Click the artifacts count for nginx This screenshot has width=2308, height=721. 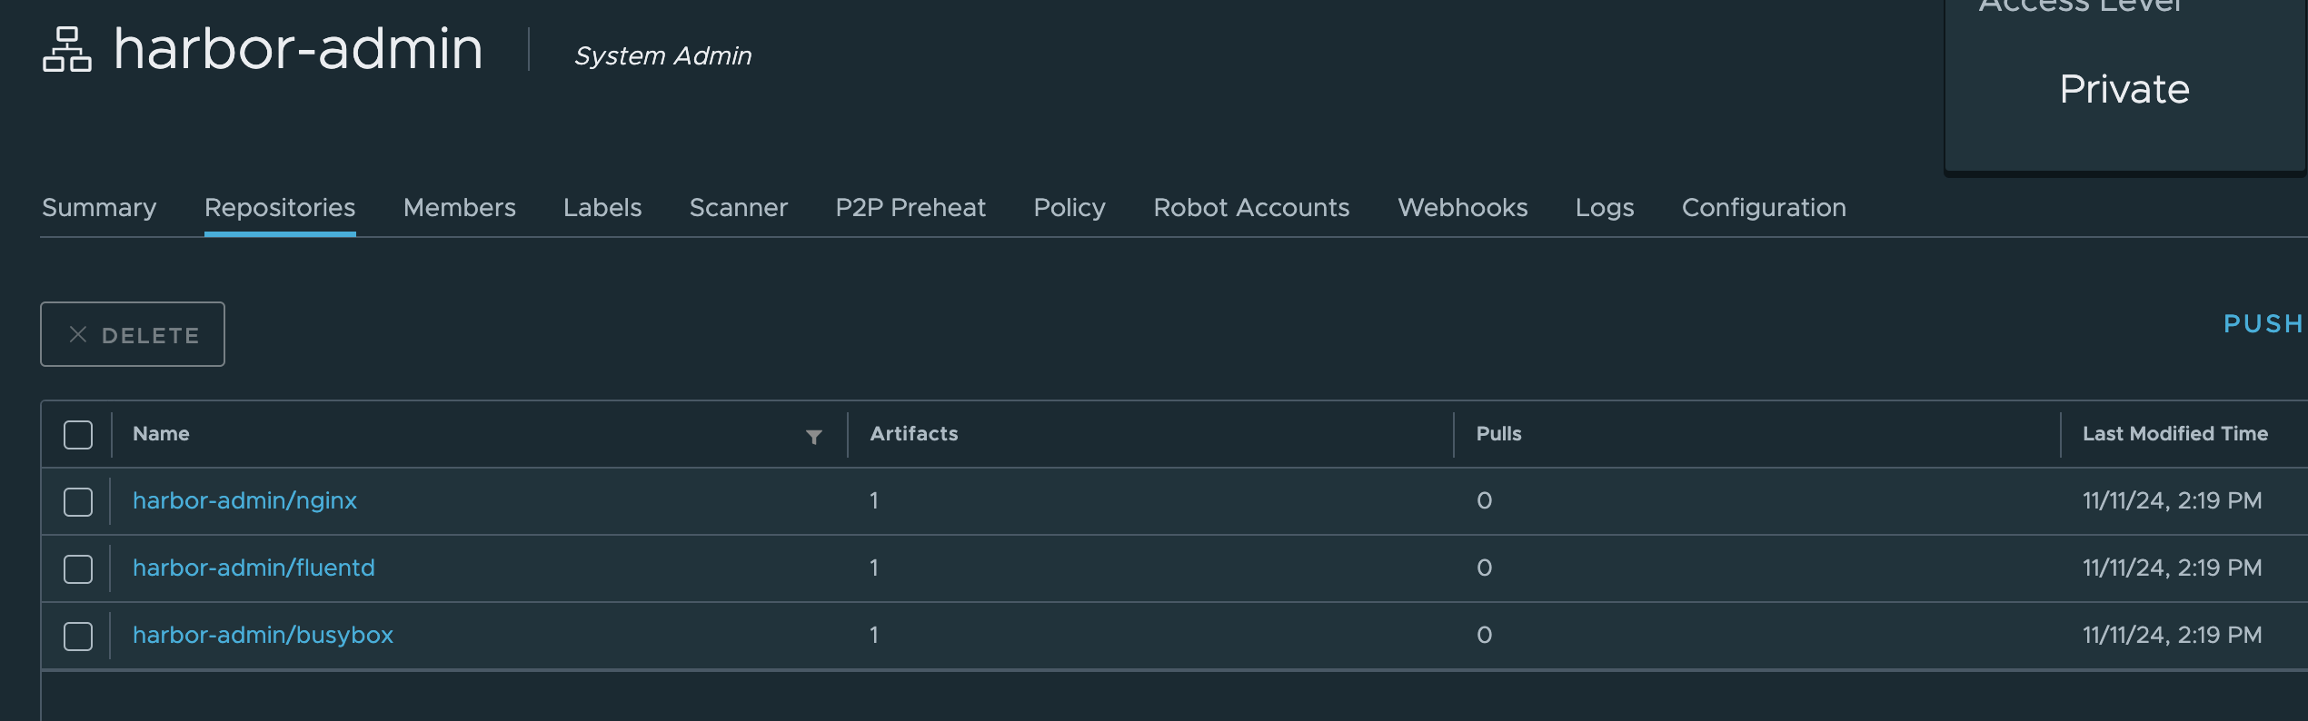874,500
